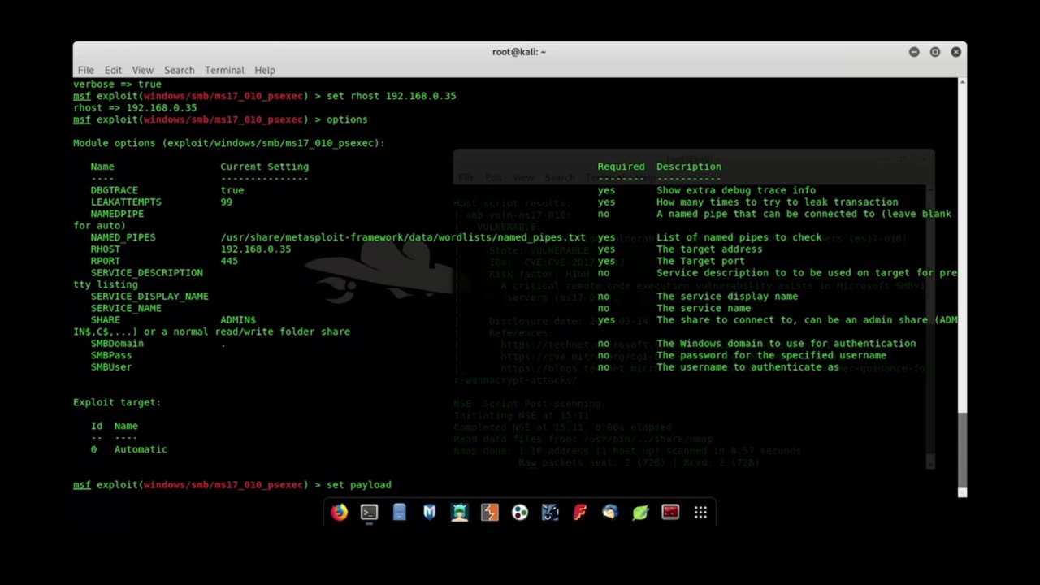Open the green leaf text editor icon
This screenshot has width=1040, height=585.
click(640, 512)
